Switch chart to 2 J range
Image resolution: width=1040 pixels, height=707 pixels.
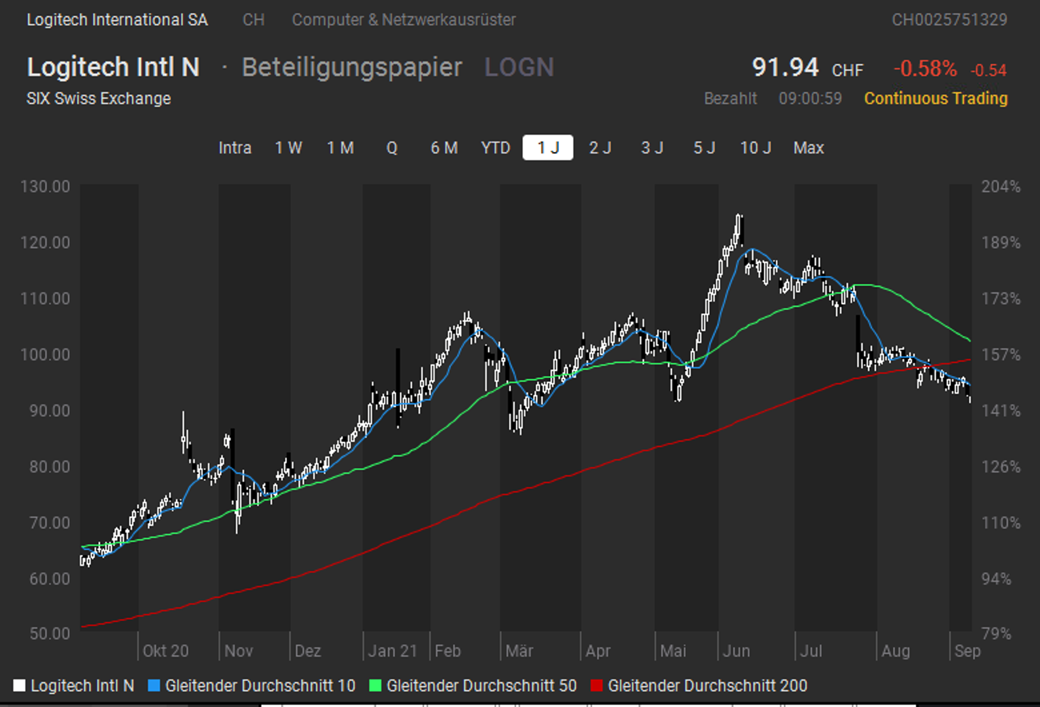[x=600, y=148]
